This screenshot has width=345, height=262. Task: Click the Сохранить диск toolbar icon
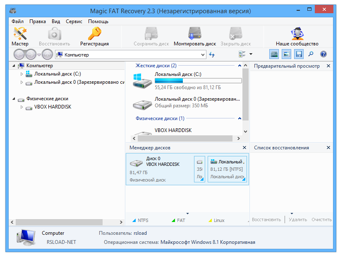tap(151, 37)
